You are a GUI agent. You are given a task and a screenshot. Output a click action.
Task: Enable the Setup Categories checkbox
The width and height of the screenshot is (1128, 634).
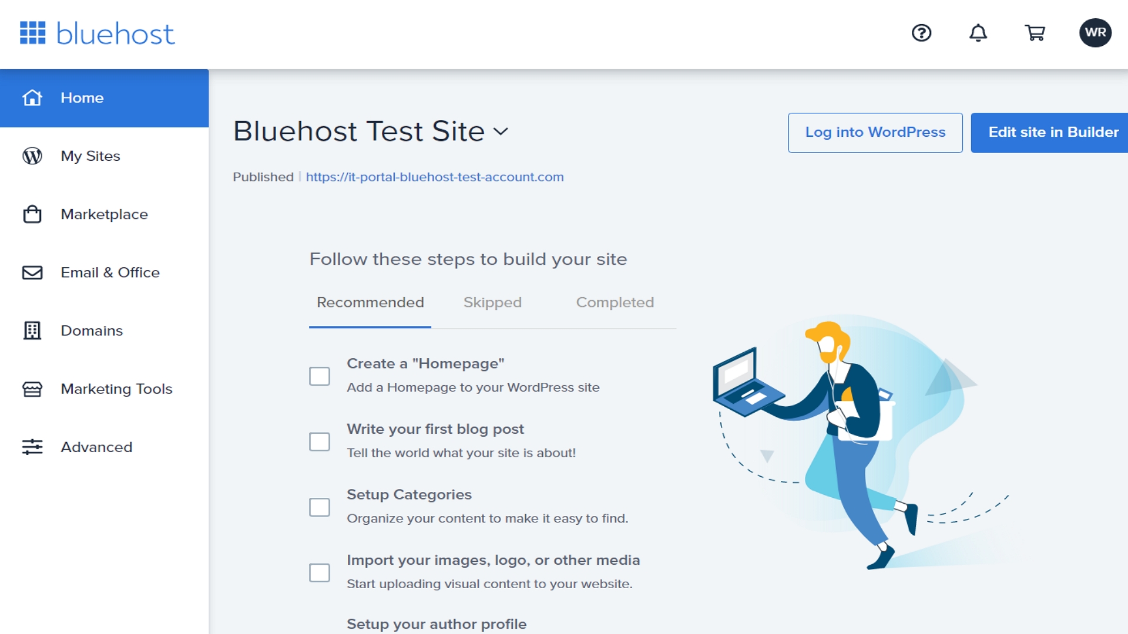[x=321, y=506]
